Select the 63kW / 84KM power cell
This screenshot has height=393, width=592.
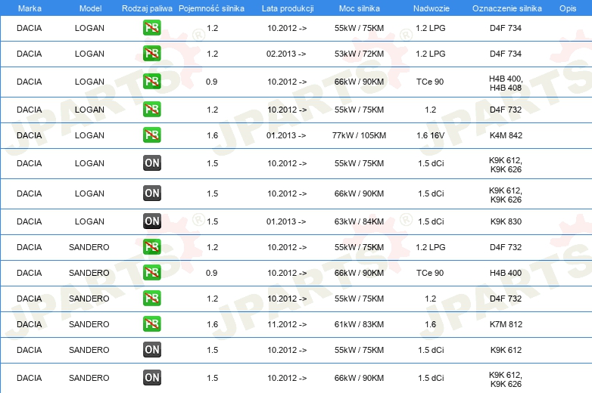(x=359, y=221)
